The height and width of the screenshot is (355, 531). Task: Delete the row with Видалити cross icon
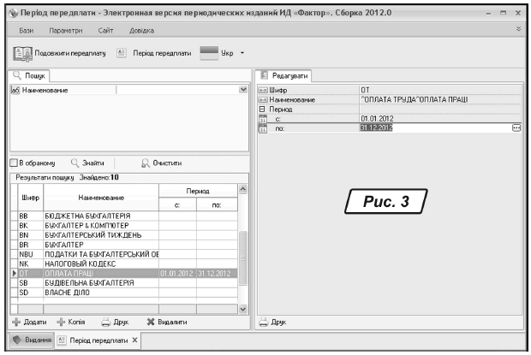(x=152, y=322)
